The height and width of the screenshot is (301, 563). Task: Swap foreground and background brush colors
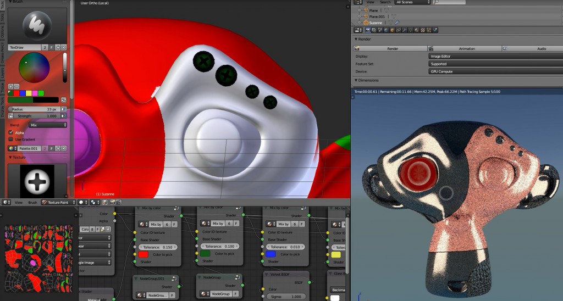(64, 100)
